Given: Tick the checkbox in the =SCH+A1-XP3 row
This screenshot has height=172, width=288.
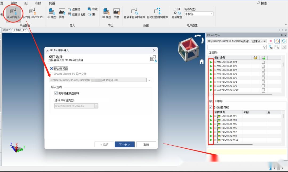Looking at the screenshot, I should point(263,66).
